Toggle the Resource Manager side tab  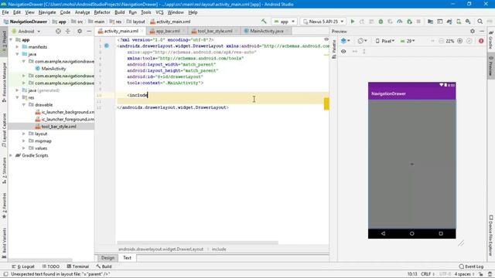4,82
